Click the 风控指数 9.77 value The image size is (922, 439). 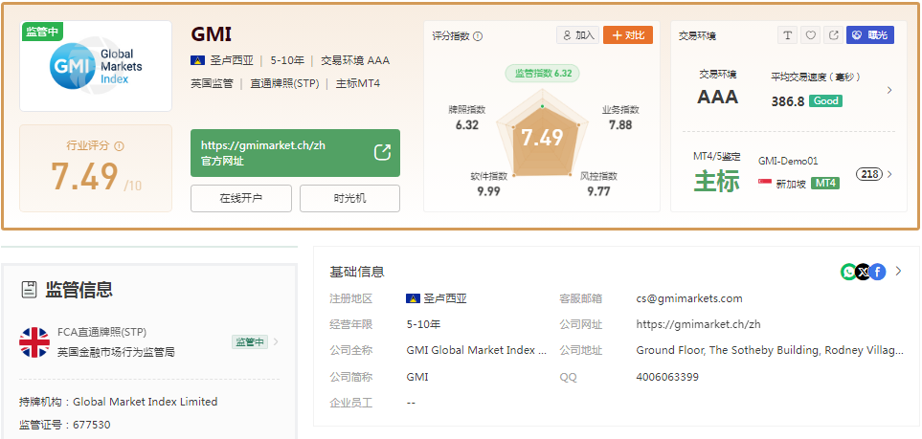point(598,191)
